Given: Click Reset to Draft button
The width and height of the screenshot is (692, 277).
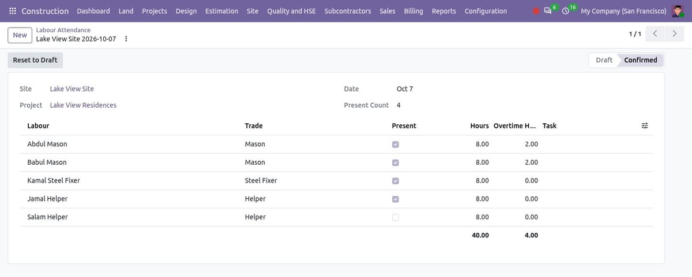Looking at the screenshot, I should point(35,60).
